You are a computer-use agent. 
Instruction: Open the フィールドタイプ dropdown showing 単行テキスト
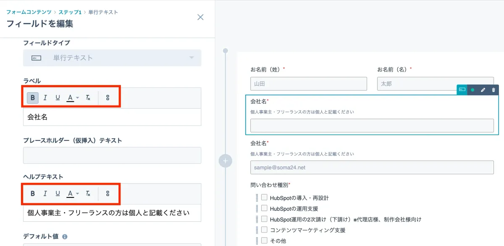click(x=112, y=57)
